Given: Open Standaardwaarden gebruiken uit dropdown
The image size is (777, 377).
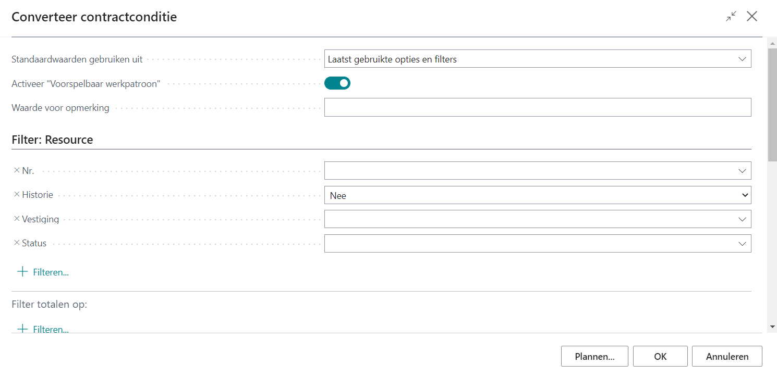Looking at the screenshot, I should tap(537, 59).
